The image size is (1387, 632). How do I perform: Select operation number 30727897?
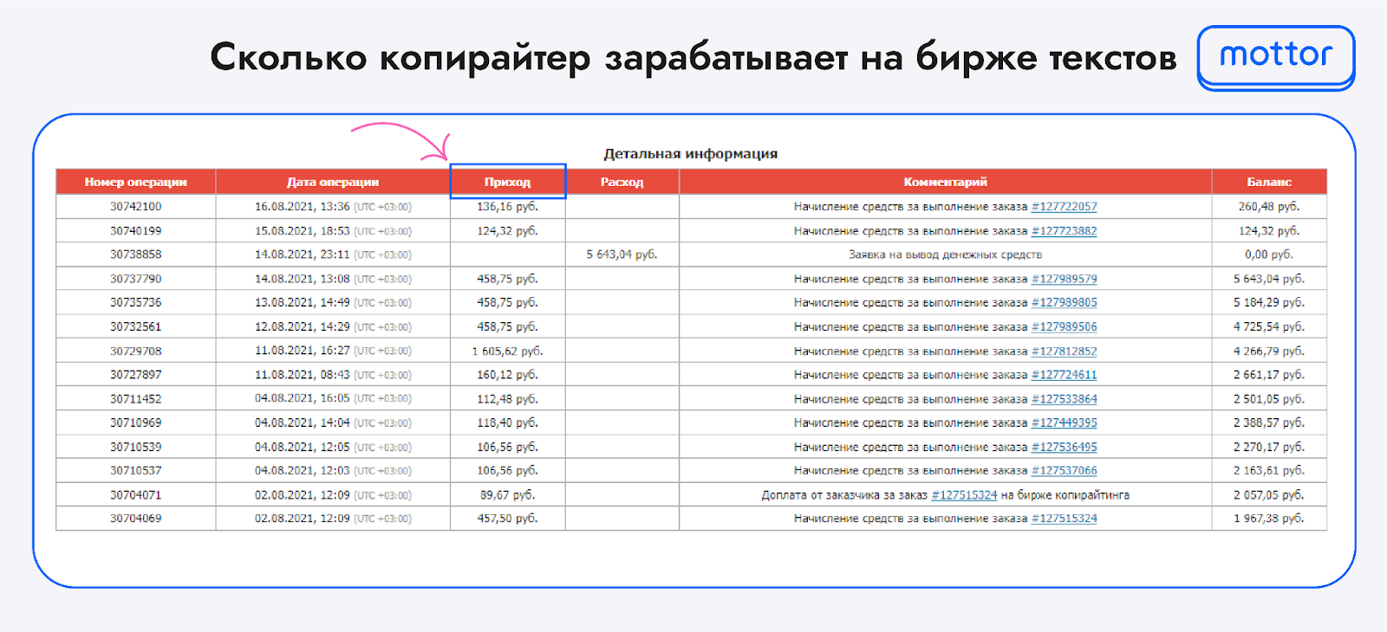[x=135, y=375]
